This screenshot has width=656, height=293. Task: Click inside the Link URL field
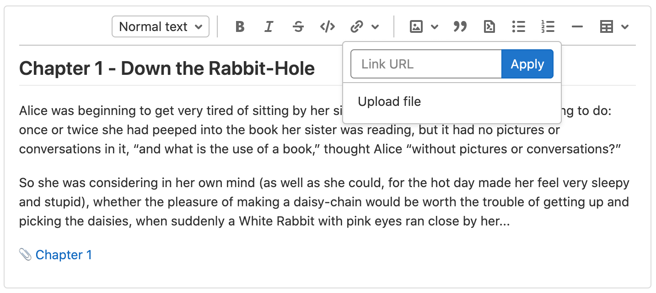425,64
